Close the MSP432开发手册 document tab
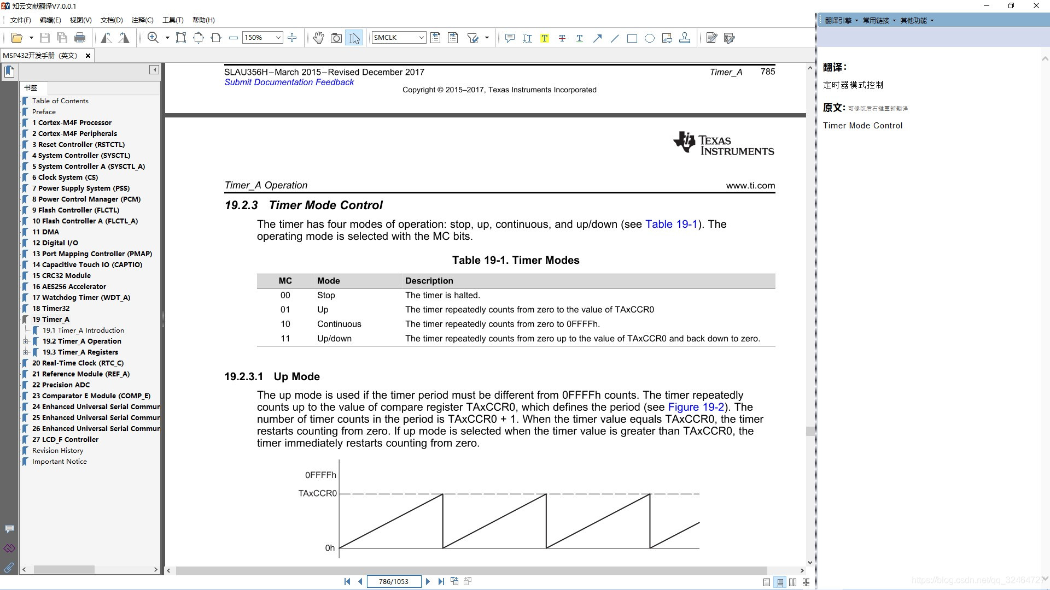Viewport: 1050px width, 590px height. (x=88, y=56)
